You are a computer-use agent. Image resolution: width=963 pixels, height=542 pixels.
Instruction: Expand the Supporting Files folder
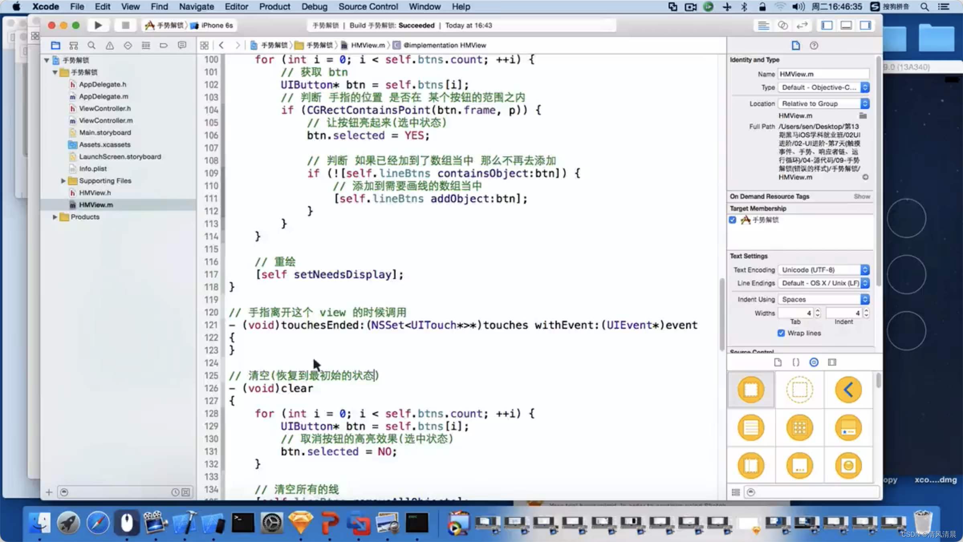tap(63, 180)
